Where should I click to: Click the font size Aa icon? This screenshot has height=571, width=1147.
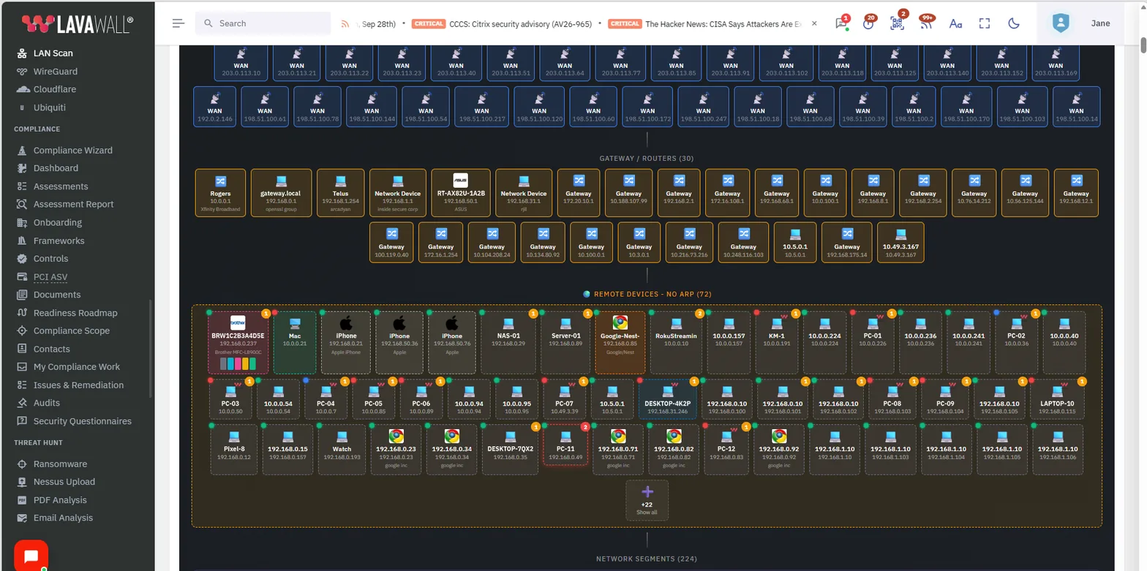pyautogui.click(x=955, y=23)
